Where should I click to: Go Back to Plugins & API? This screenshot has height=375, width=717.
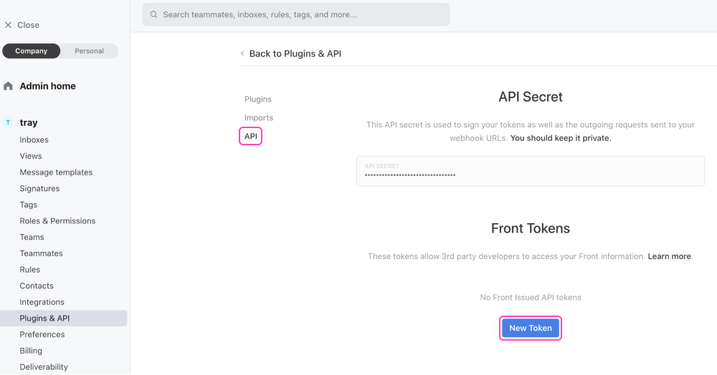(295, 54)
